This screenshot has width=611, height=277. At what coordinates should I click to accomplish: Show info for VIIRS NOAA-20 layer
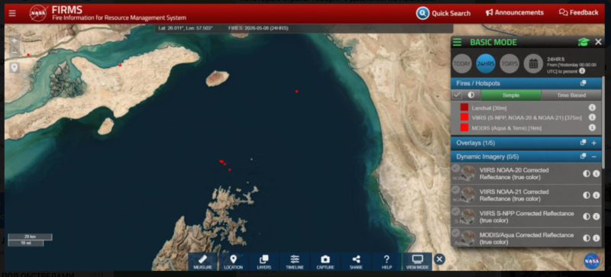(596, 174)
